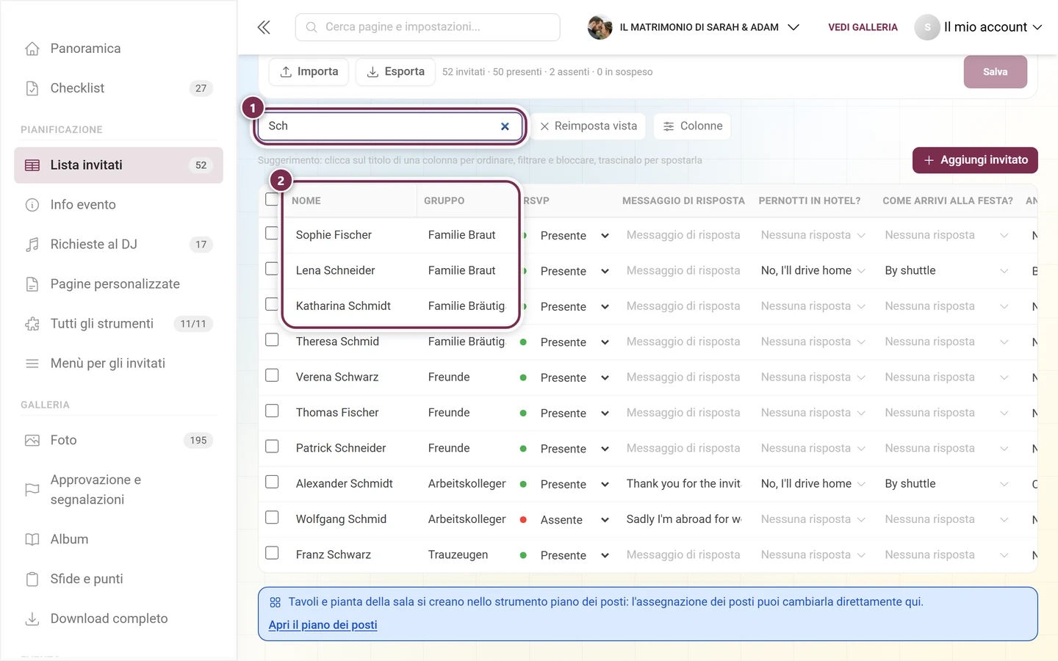1058x661 pixels.
Task: Click the wedding profile photo thumbnail
Action: pyautogui.click(x=600, y=27)
